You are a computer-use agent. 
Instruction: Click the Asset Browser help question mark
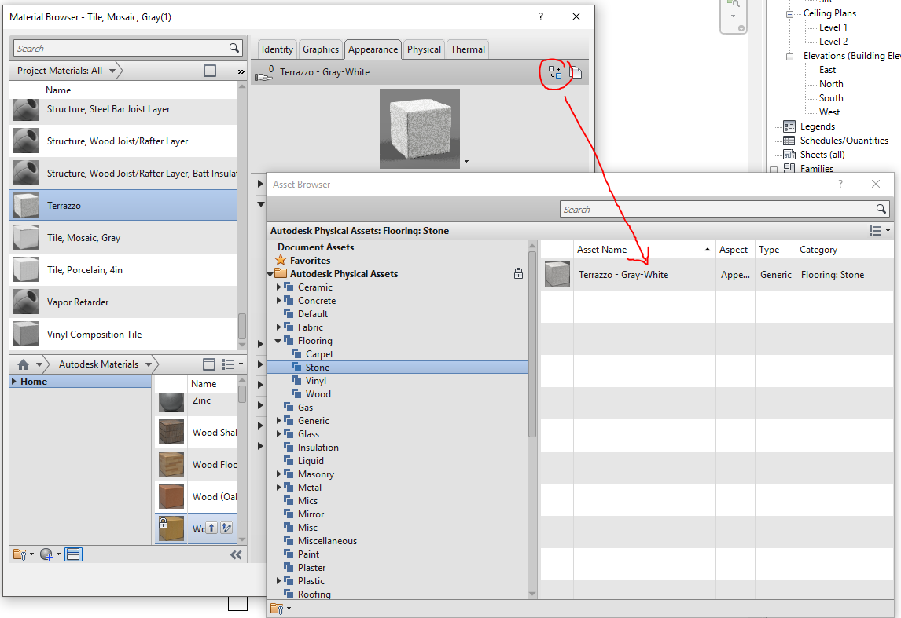(840, 185)
